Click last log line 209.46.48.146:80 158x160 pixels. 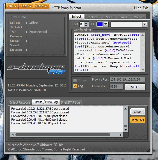(x=39, y=123)
